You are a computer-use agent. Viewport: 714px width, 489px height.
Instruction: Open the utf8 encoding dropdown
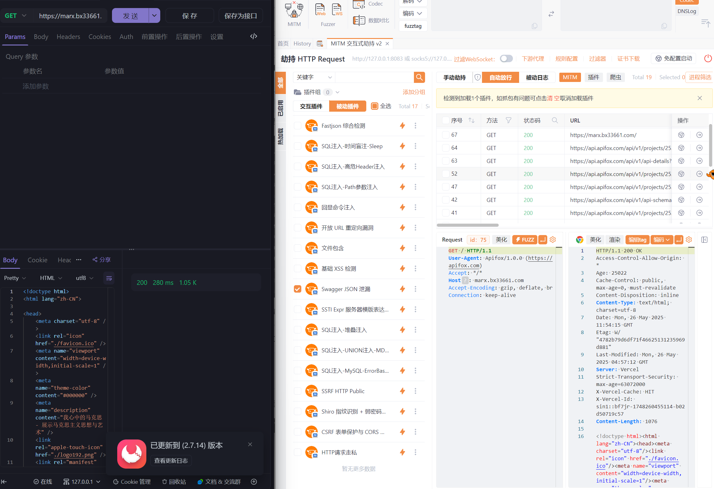(84, 278)
